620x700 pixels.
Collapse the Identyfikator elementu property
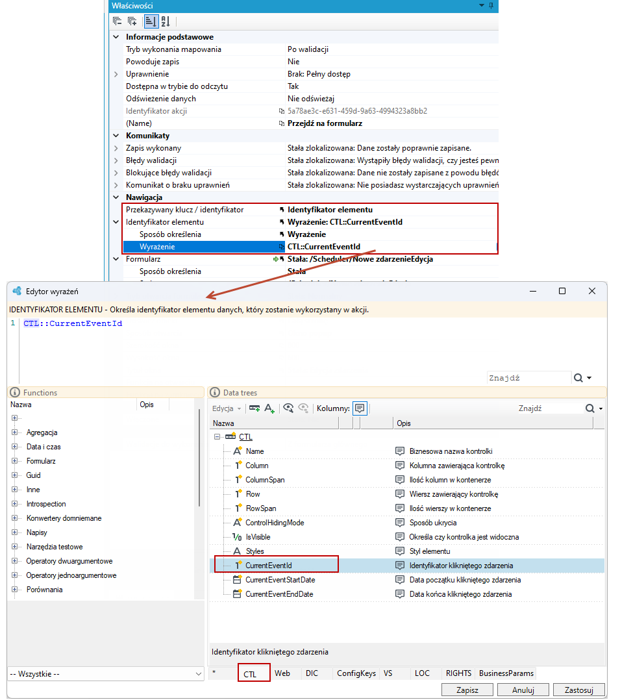click(x=116, y=222)
